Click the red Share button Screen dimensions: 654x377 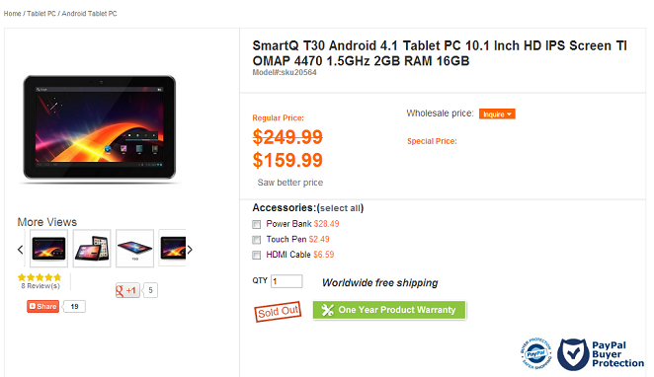(42, 306)
